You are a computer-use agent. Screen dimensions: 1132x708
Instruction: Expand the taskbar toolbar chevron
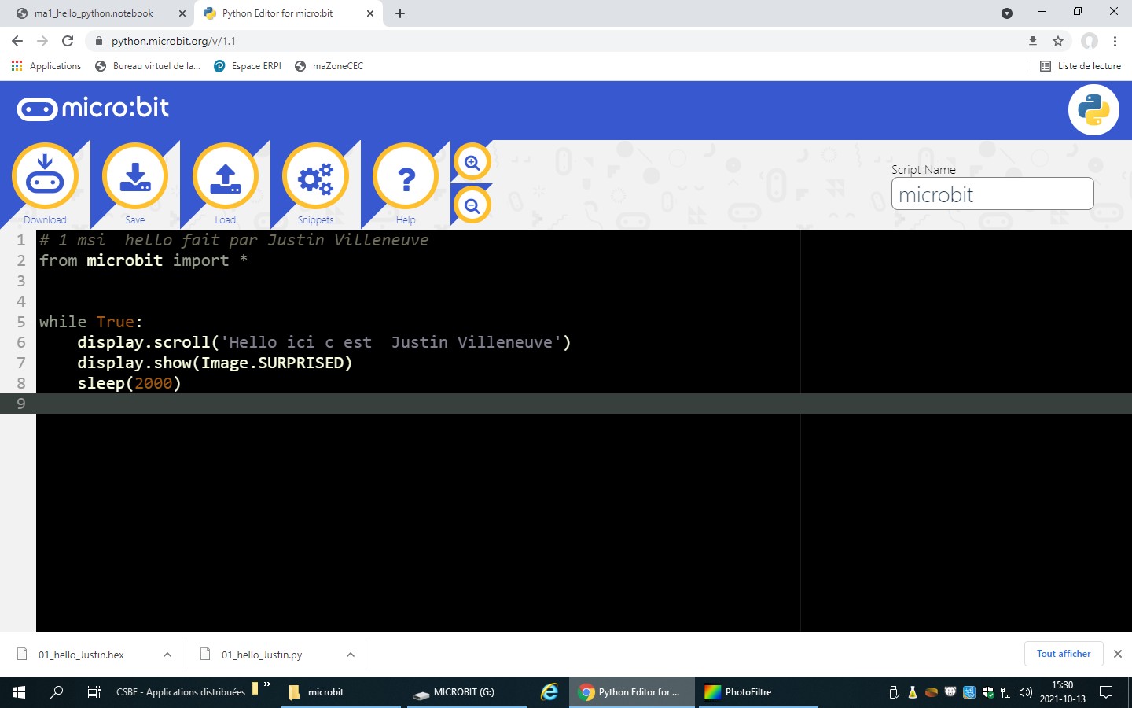(267, 684)
